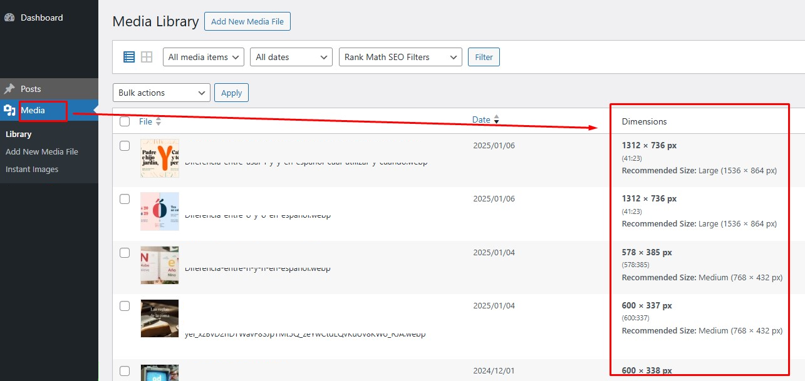Open the thumbnail in the 2024/12/01 row

pos(160,373)
